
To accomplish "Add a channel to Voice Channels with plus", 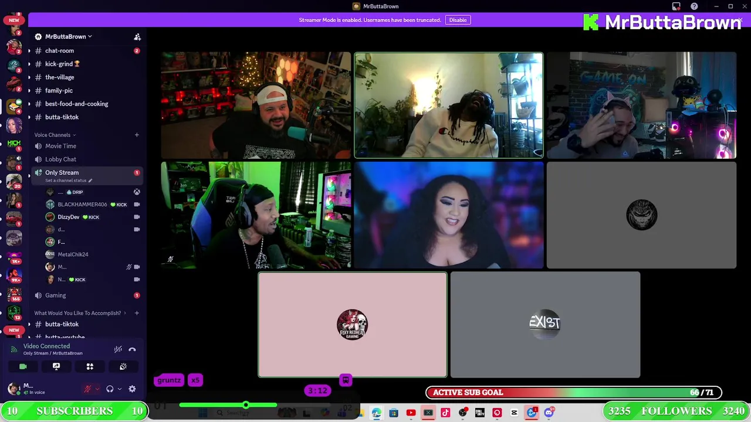I will (137, 135).
